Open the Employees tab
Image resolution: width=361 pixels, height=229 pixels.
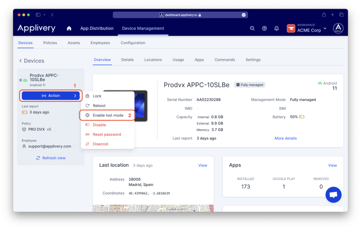(x=100, y=43)
